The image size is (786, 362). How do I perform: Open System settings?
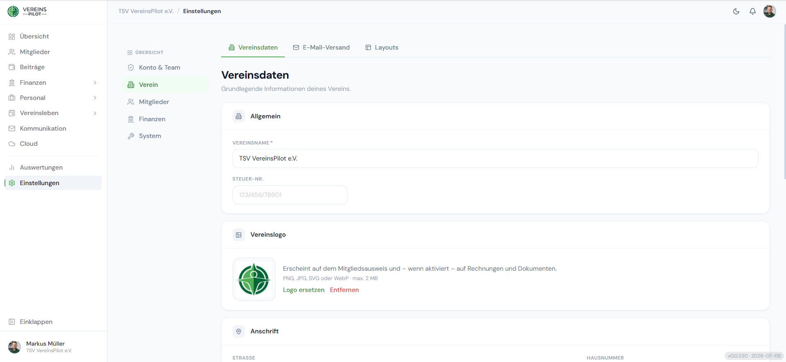pos(165,136)
